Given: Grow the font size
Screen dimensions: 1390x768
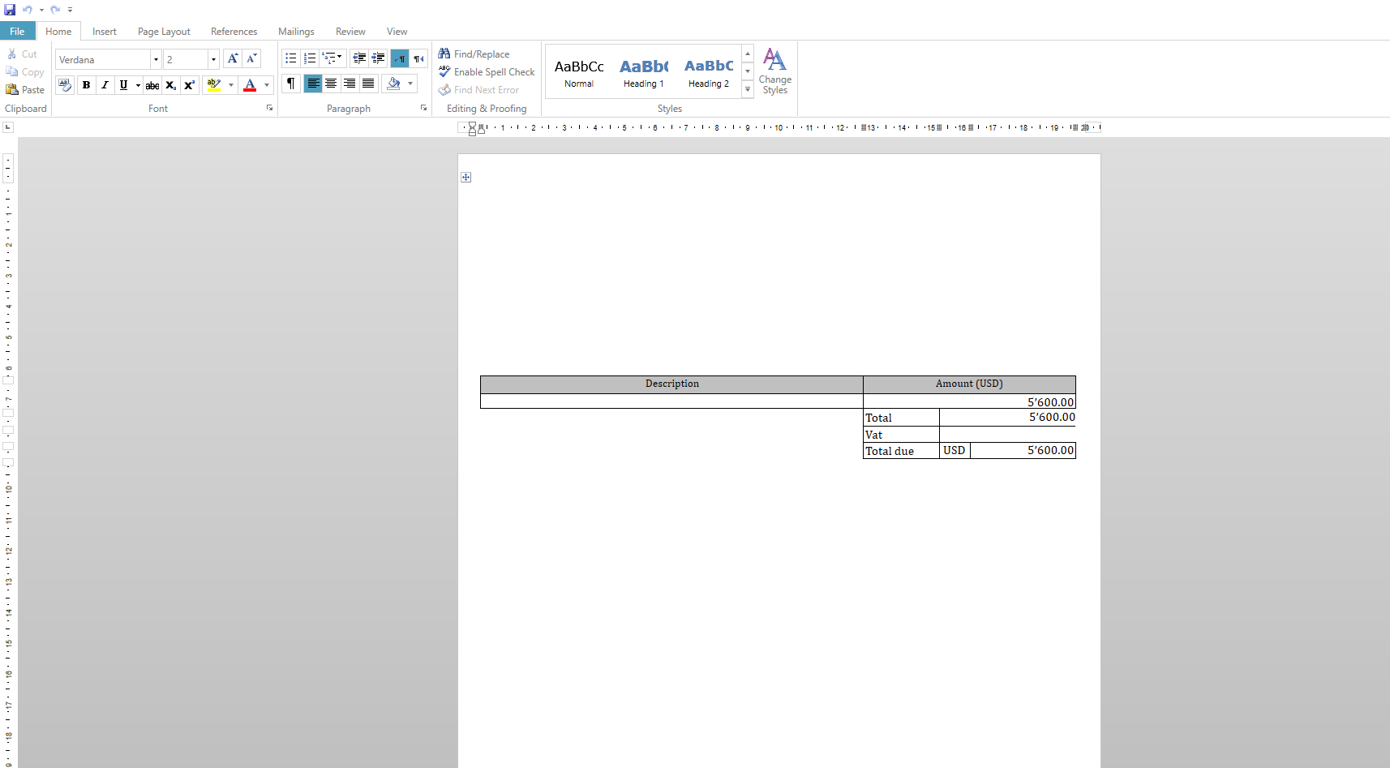Looking at the screenshot, I should [x=233, y=59].
